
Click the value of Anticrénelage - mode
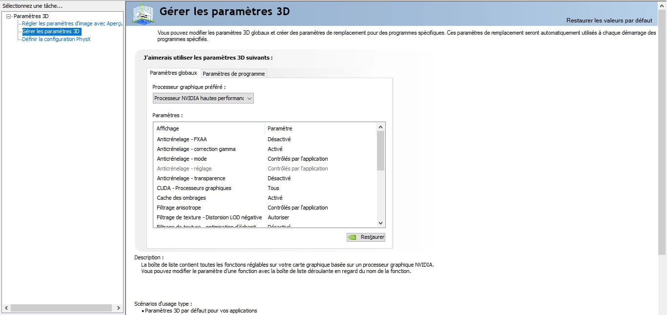click(298, 159)
